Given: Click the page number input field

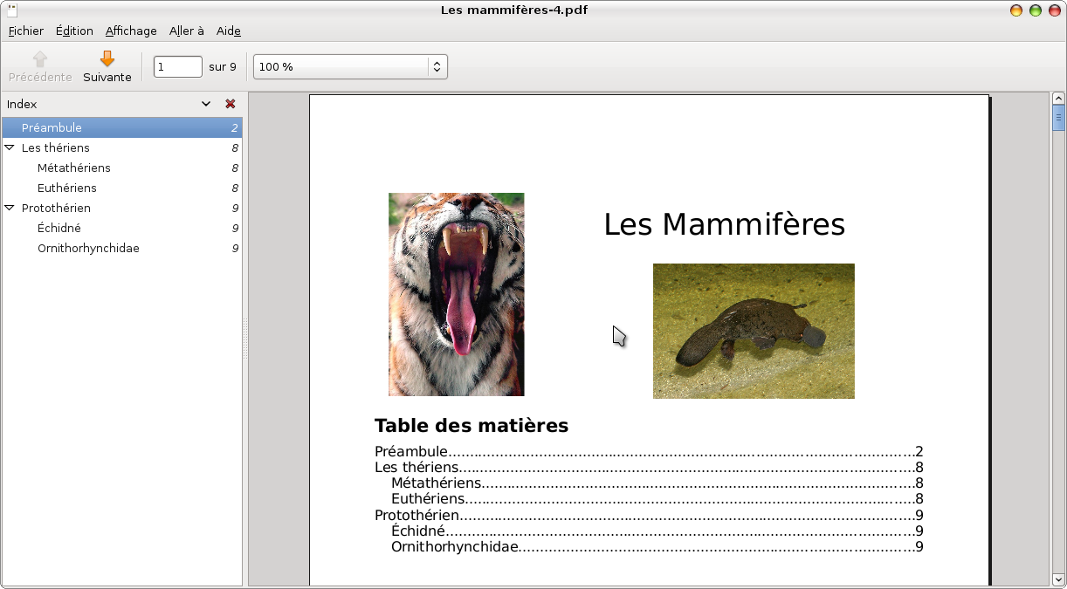Looking at the screenshot, I should pyautogui.click(x=178, y=66).
